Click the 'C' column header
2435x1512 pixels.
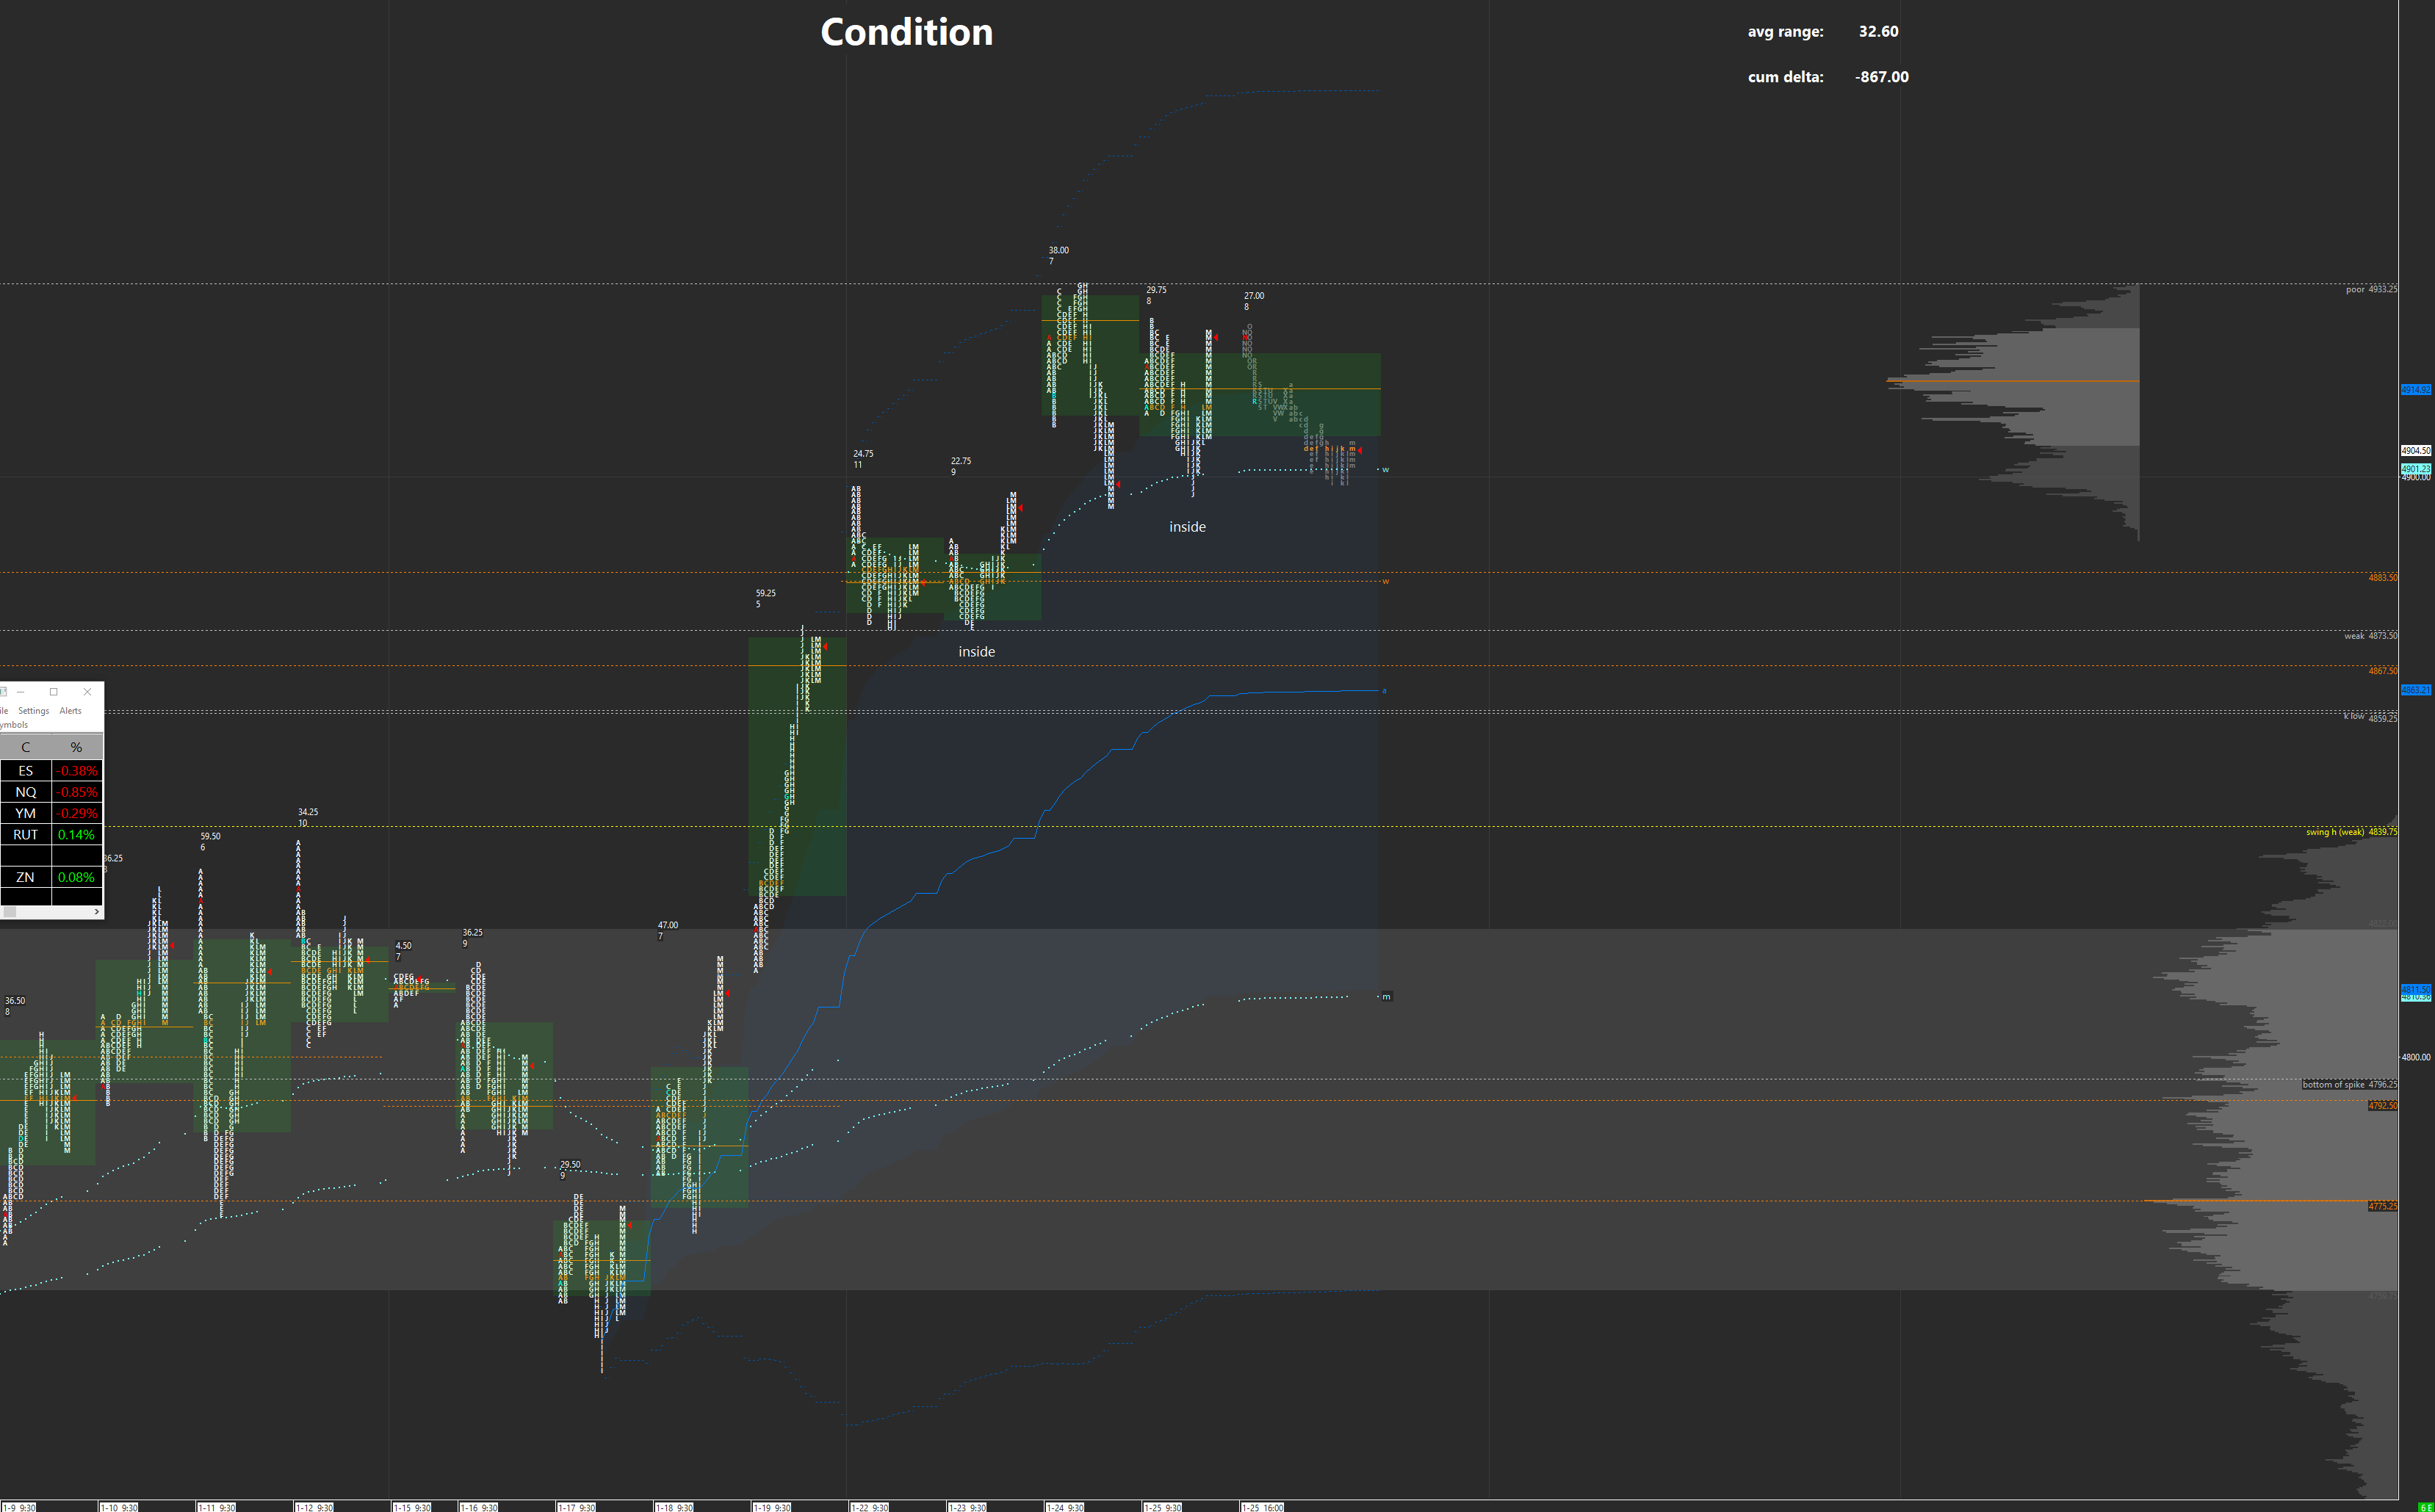point(26,747)
